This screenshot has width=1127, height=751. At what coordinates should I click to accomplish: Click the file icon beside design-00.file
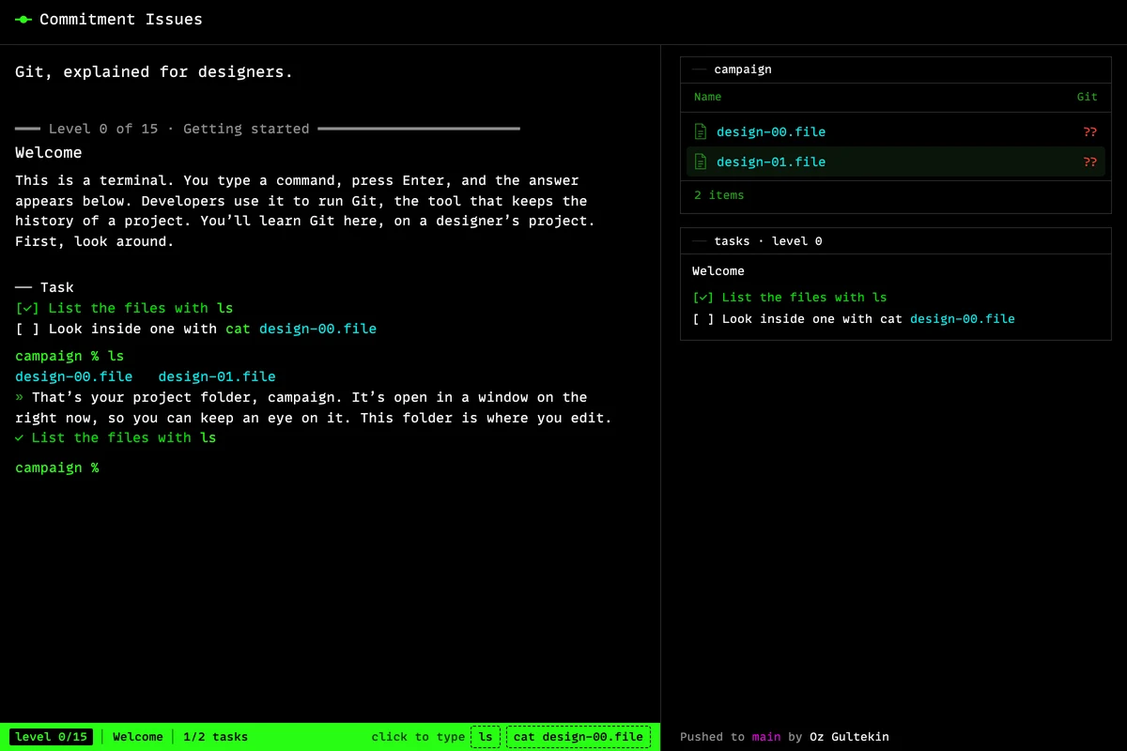700,131
